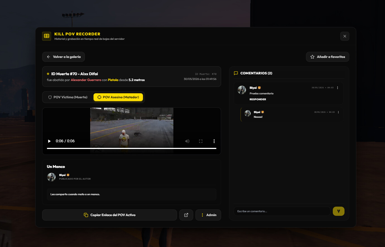The height and width of the screenshot is (247, 385).
Task: Close the Kill POV Recorder panel
Action: pos(345,36)
